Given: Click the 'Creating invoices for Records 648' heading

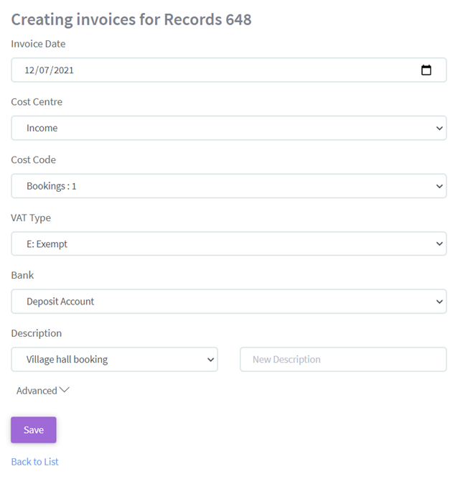Looking at the screenshot, I should [131, 19].
